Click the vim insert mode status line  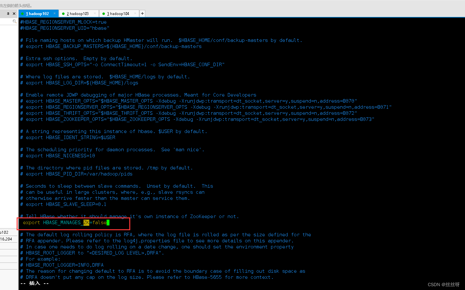(x=35, y=283)
